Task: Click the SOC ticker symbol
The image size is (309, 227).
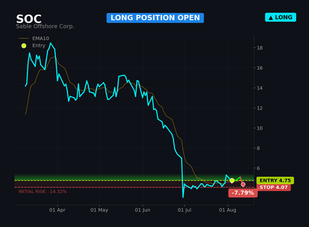Action: coord(29,19)
